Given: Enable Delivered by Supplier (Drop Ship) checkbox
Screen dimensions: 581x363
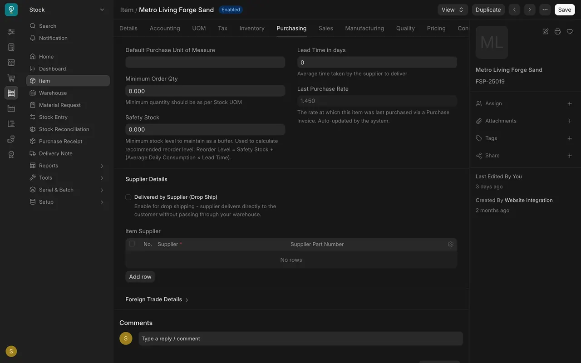Looking at the screenshot, I should coord(128,197).
